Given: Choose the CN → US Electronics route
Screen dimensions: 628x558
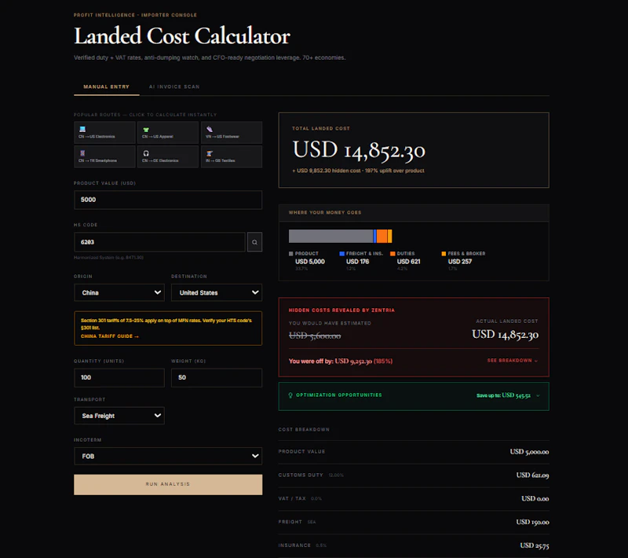Looking at the screenshot, I should pos(104,132).
